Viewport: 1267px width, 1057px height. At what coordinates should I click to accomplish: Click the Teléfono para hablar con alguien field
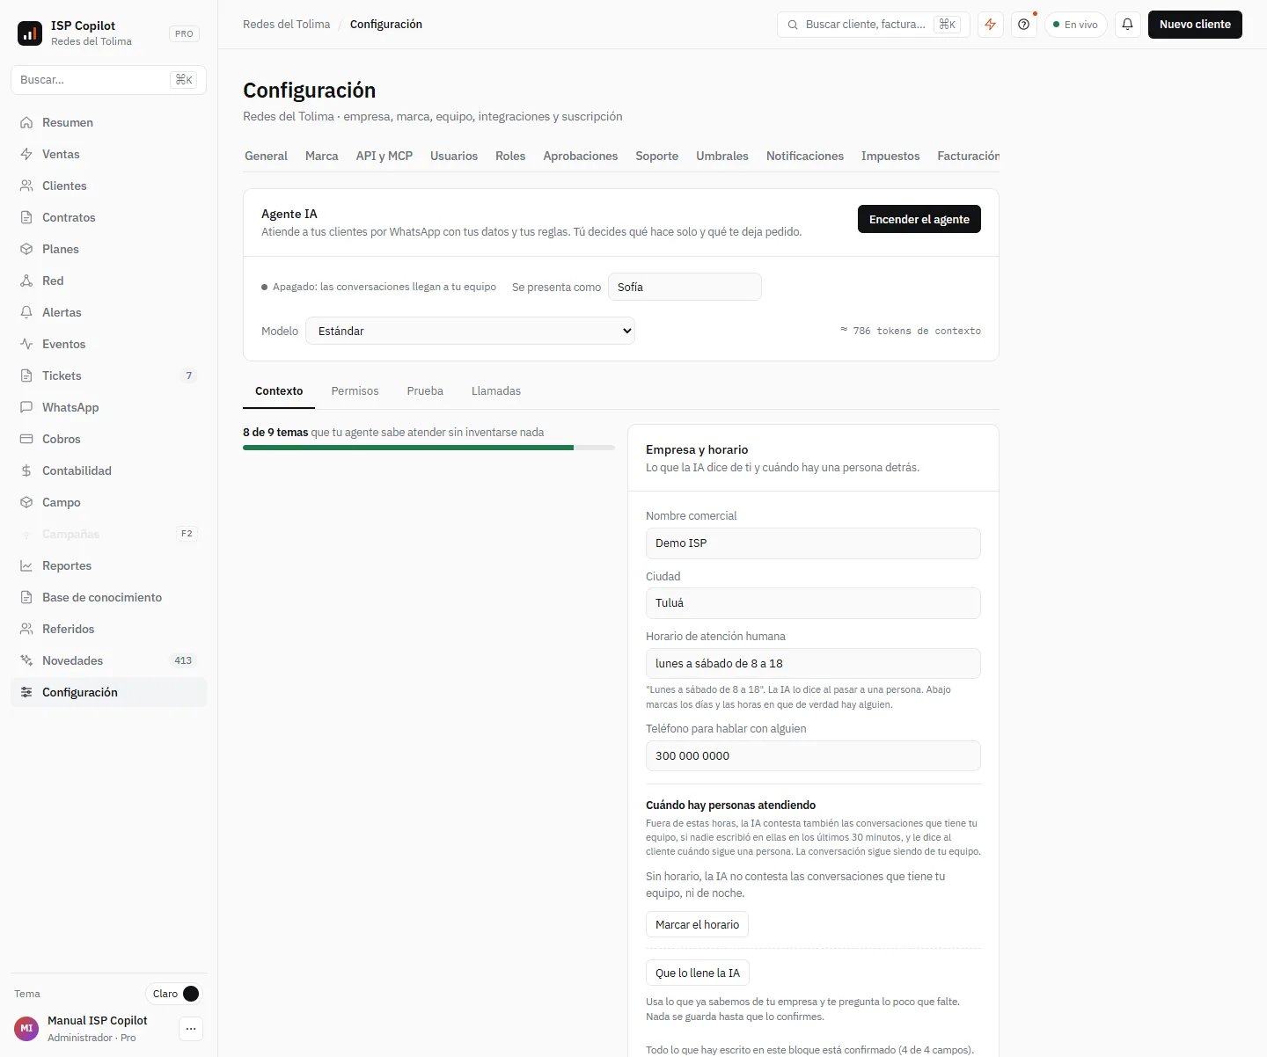click(x=813, y=756)
